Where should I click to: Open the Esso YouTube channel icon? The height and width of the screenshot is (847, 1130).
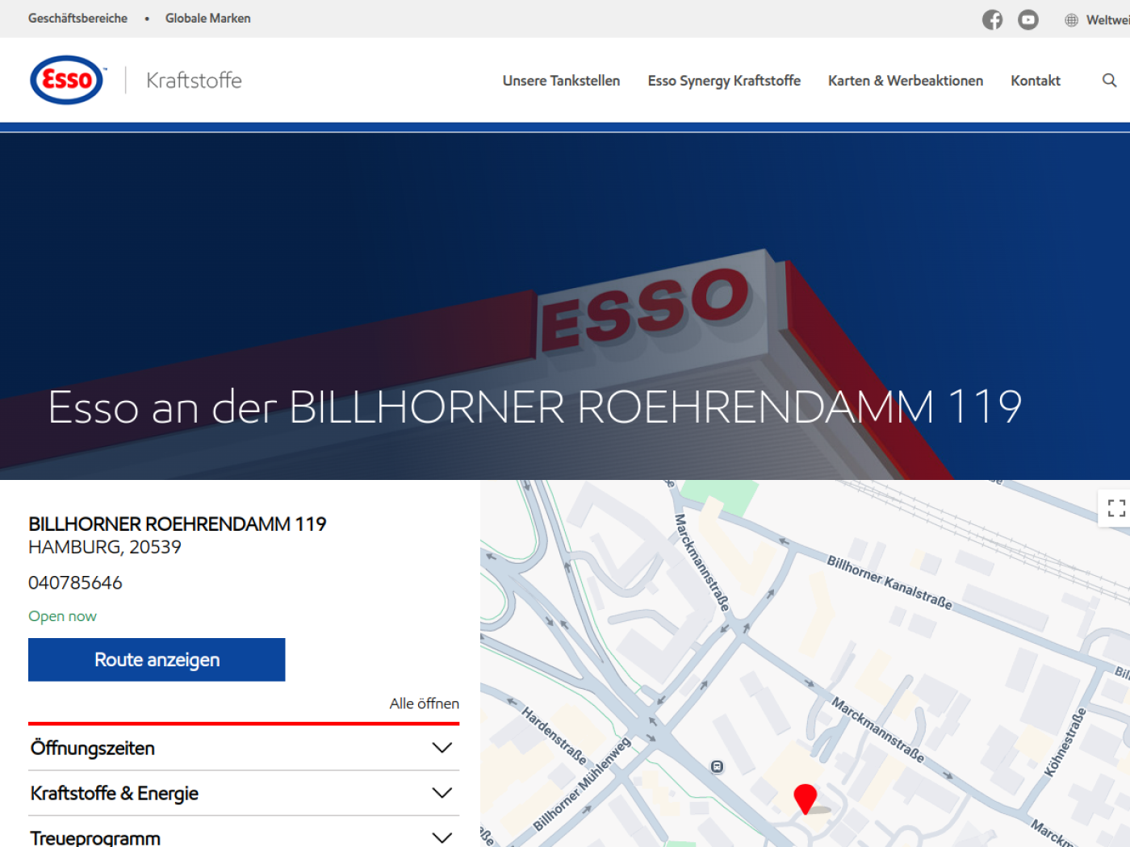[1027, 19]
